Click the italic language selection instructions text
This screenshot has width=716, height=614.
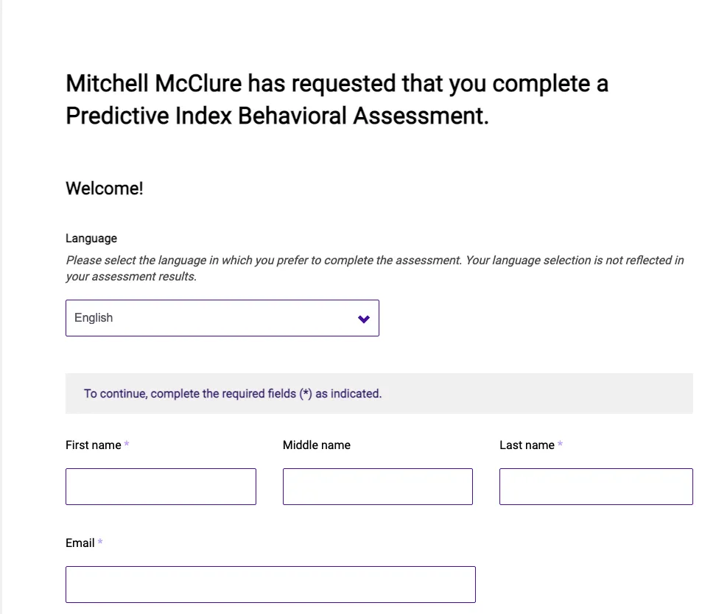pyautogui.click(x=374, y=268)
